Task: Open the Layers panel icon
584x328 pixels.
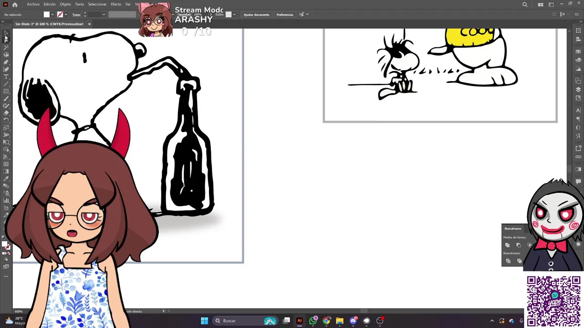Action: point(578,90)
